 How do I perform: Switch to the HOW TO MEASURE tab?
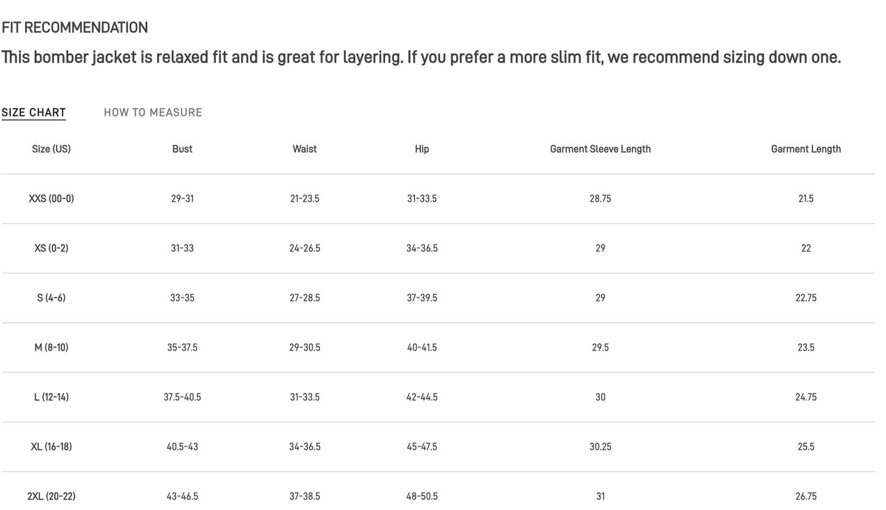pos(153,112)
